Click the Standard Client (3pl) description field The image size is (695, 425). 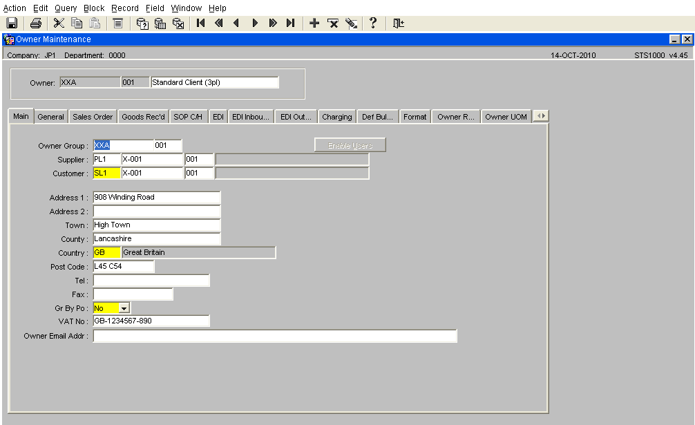215,82
